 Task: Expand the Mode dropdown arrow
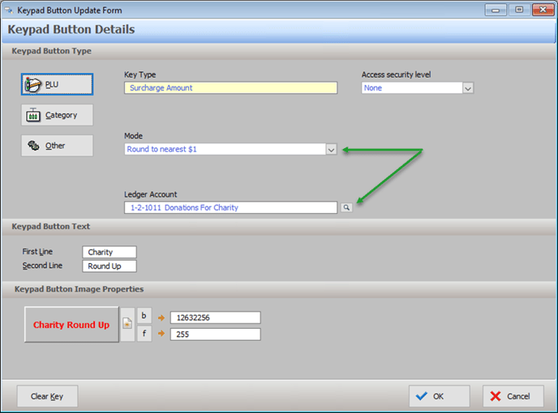(331, 149)
